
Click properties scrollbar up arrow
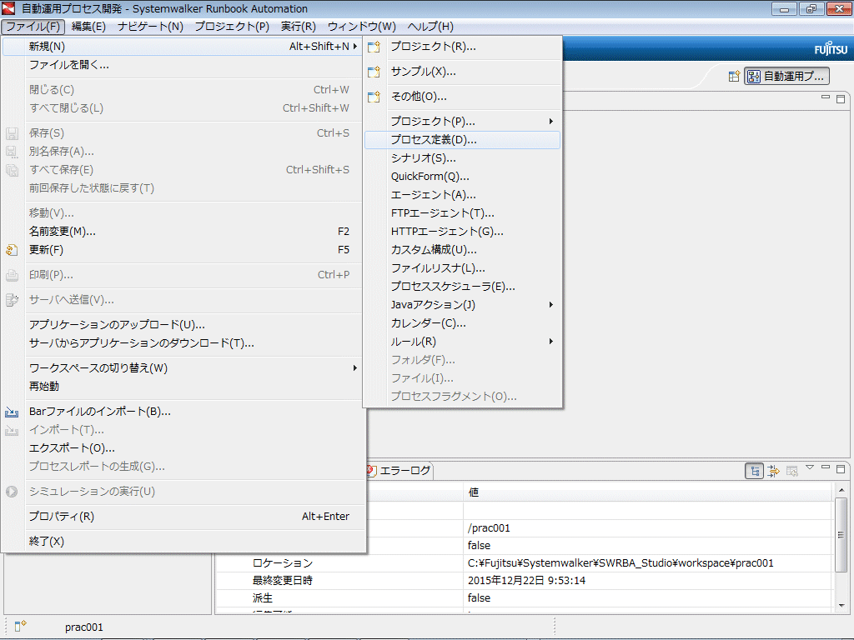click(x=841, y=490)
